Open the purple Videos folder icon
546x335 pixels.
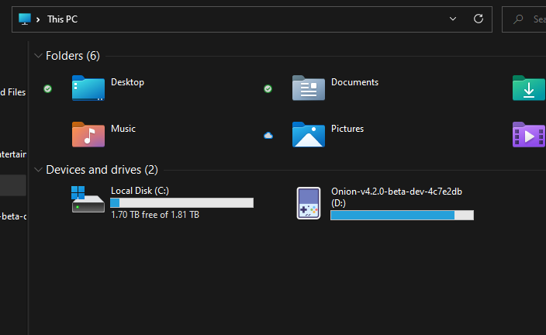pos(528,134)
